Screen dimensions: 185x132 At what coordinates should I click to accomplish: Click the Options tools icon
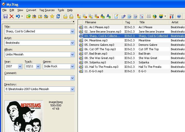pos(172,16)
